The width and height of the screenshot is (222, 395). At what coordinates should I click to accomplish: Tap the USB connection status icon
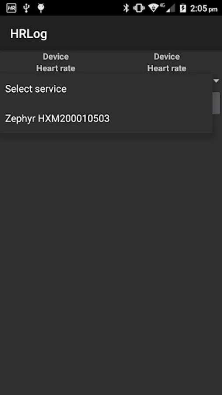pyautogui.click(x=26, y=8)
